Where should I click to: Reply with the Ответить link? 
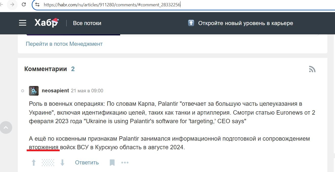pyautogui.click(x=87, y=162)
